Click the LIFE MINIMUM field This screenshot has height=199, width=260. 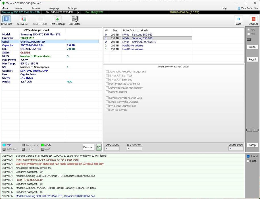click(x=236, y=148)
